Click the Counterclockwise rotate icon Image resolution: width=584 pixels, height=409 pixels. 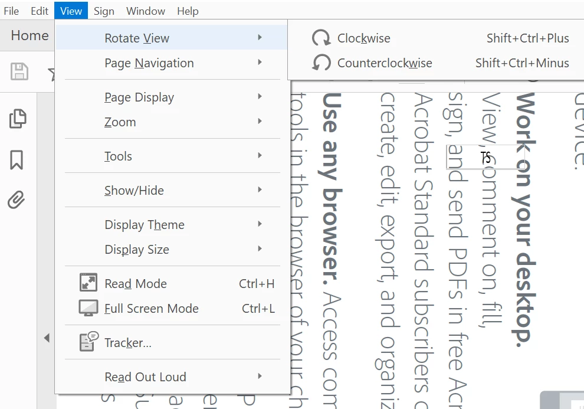tap(321, 63)
